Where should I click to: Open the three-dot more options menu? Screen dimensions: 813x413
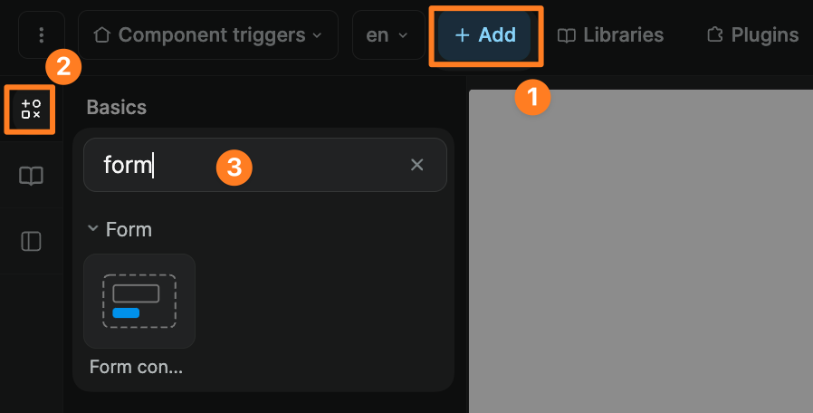[41, 35]
